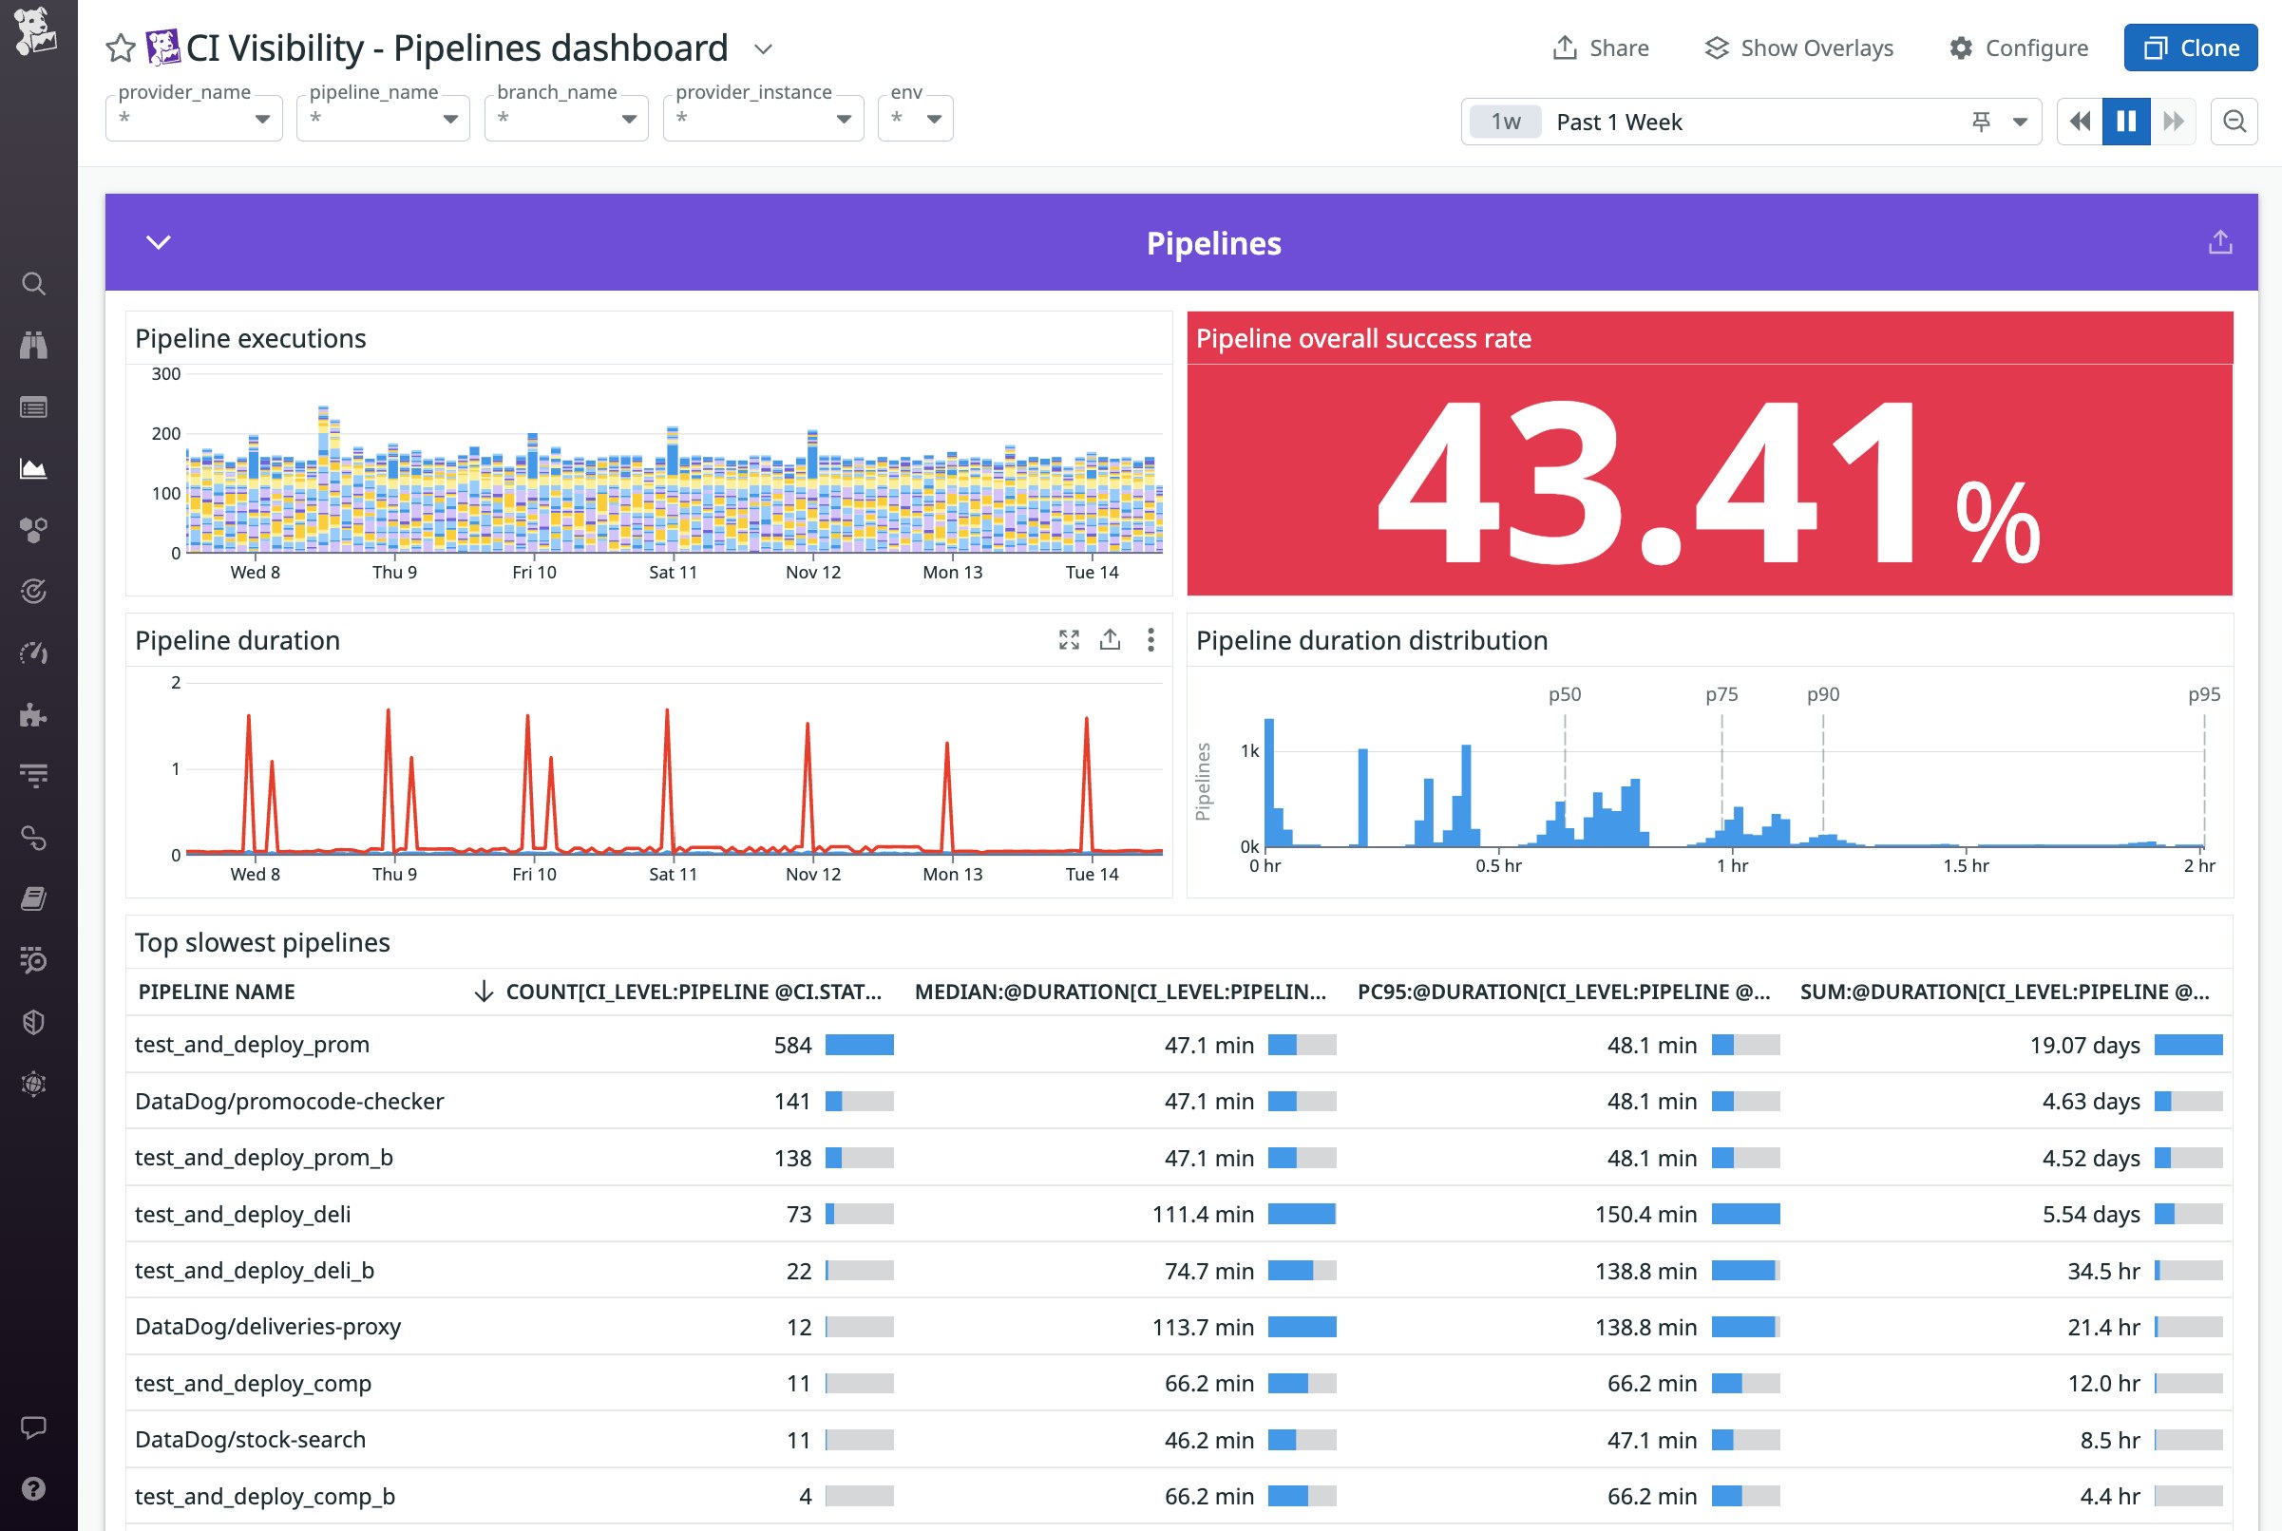The width and height of the screenshot is (2282, 1531).
Task: Select the Notebooks book icon in sidebar
Action: 34,900
